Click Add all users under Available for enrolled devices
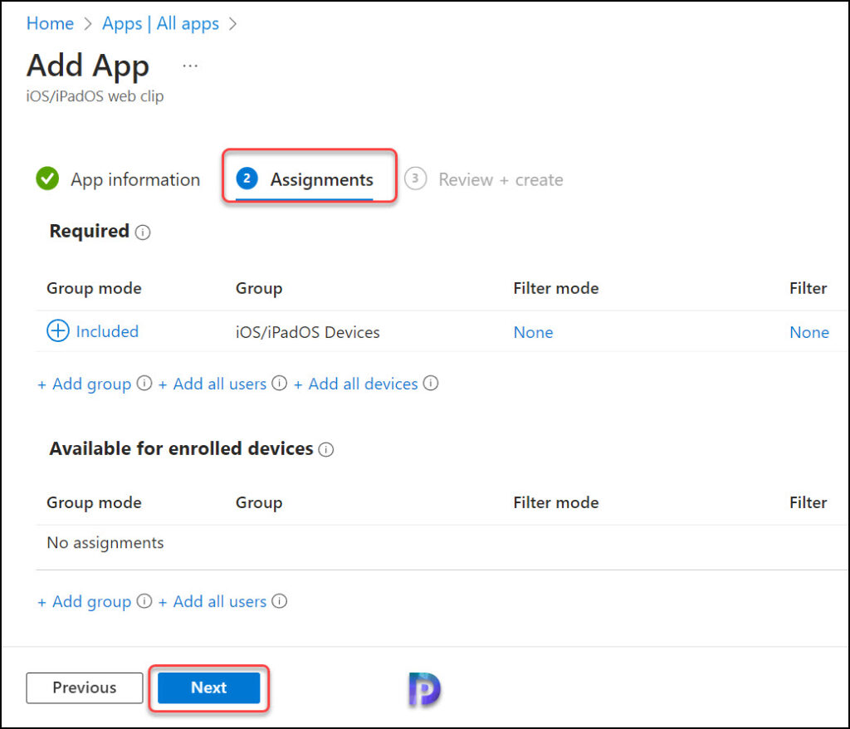850x729 pixels. (212, 601)
